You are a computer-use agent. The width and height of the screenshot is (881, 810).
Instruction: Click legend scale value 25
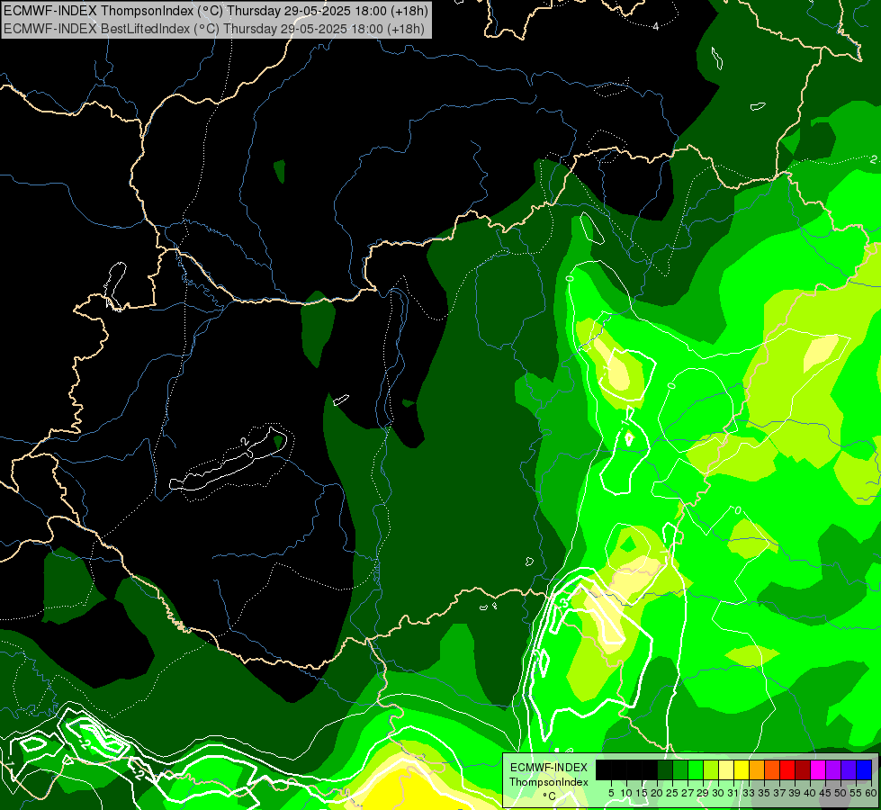tap(672, 793)
